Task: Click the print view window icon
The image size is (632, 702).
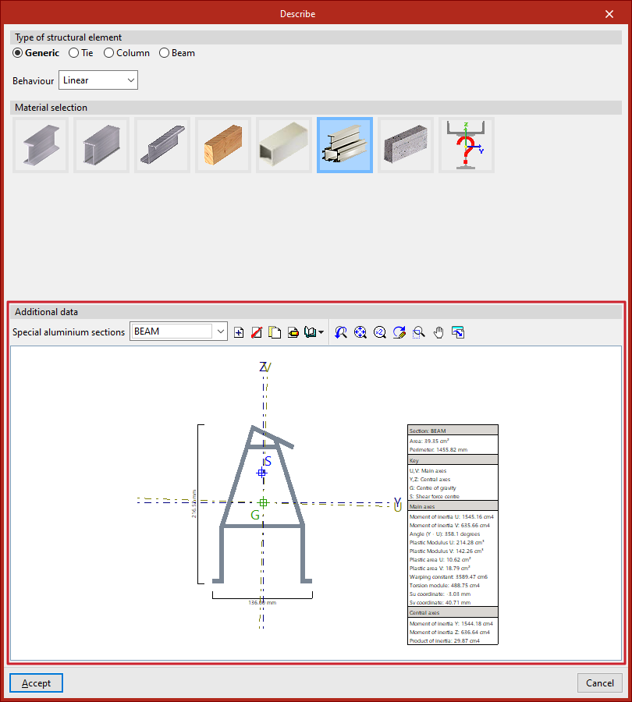Action: point(458,332)
